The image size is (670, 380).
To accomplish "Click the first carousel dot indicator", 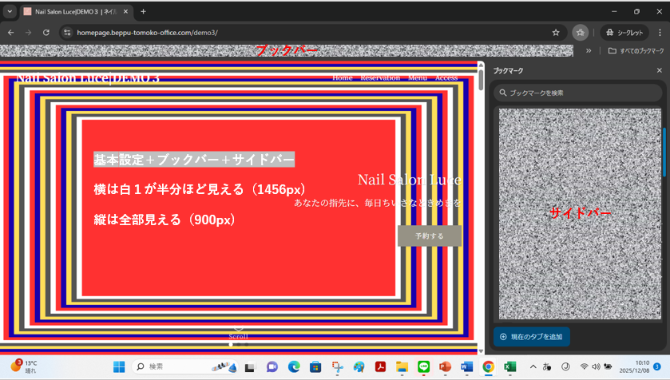I will coord(231,344).
